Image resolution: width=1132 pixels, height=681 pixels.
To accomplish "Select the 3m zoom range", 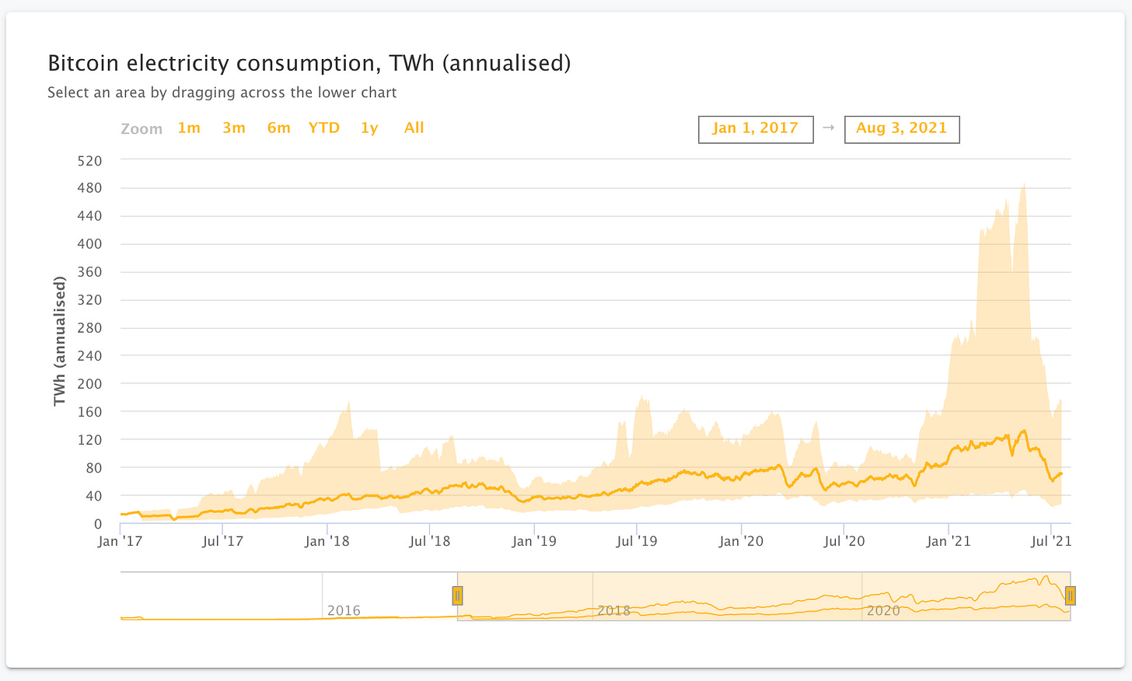I will coord(234,128).
